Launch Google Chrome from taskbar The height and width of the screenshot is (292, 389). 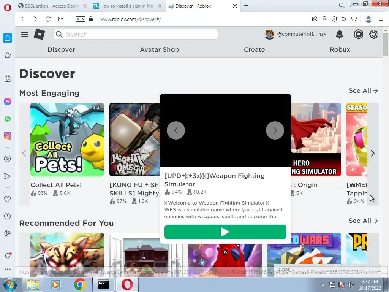pyautogui.click(x=80, y=284)
